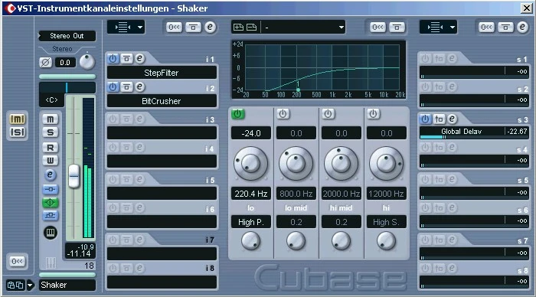Enable lo mid EQ band
536x297 pixels.
(x=283, y=114)
